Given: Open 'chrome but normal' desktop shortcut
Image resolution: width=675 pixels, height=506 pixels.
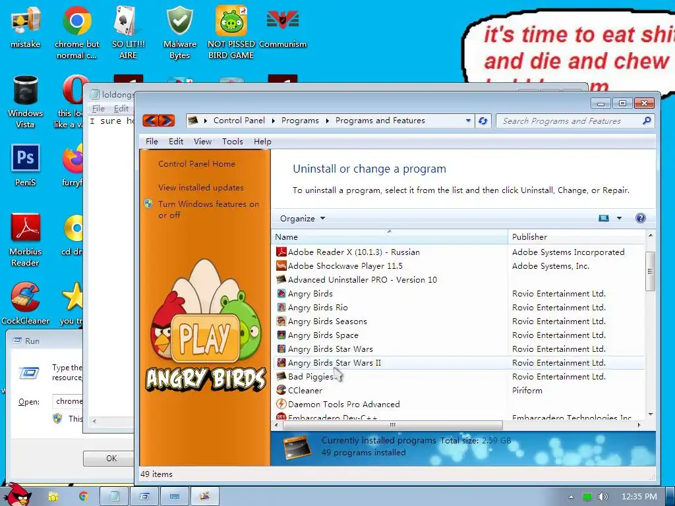Looking at the screenshot, I should tap(76, 32).
